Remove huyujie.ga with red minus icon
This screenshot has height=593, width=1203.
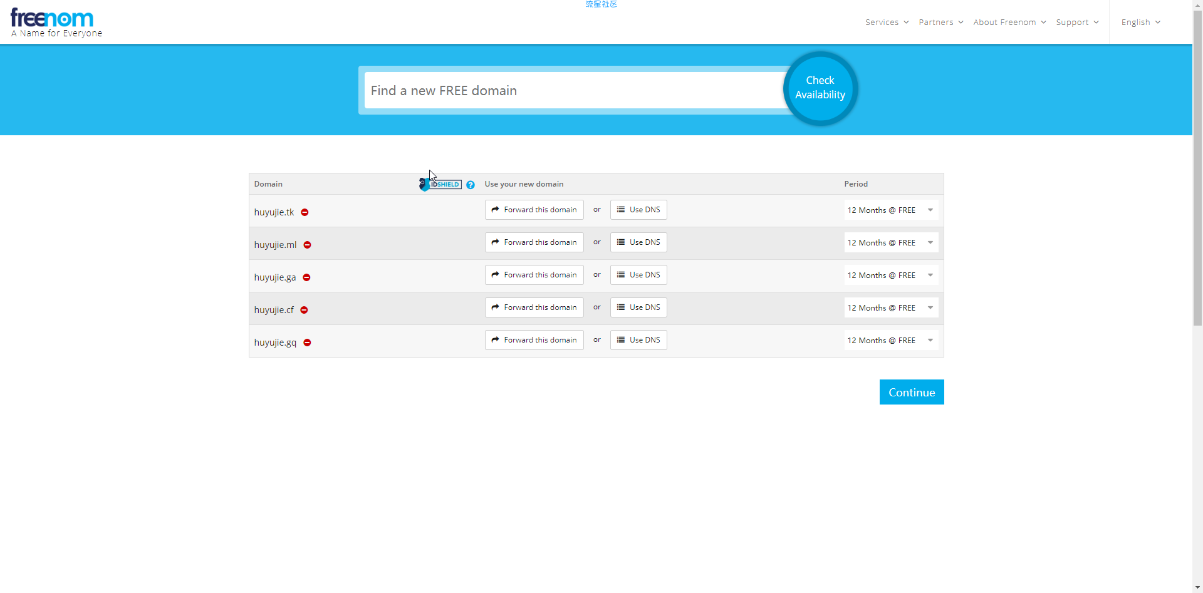coord(306,277)
